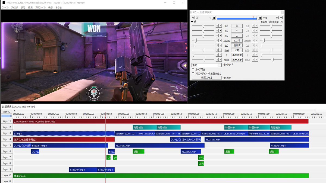Click the 再生位置 button
This screenshot has width=326, height=183.
237,55
